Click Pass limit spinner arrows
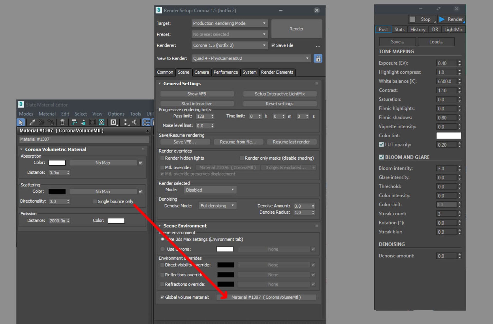This screenshot has width=493, height=324. [x=212, y=116]
